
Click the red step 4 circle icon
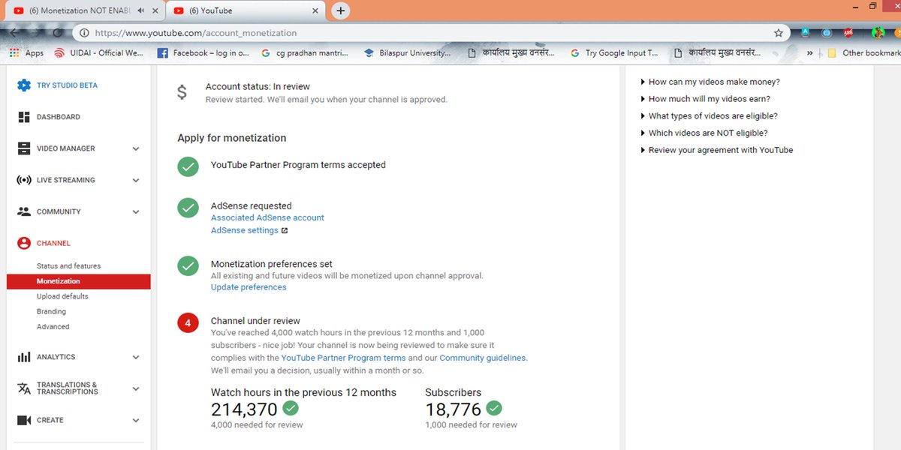click(188, 323)
